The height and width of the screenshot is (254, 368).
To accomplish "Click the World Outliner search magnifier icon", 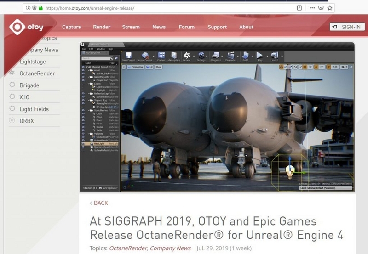I will [x=112, y=58].
